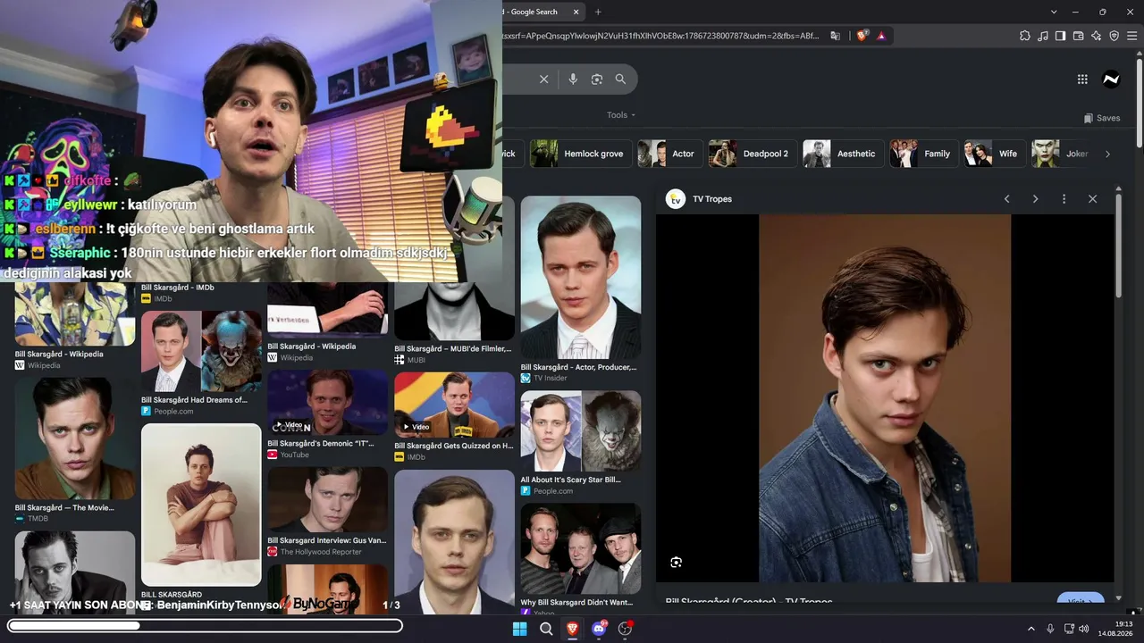Image resolution: width=1144 pixels, height=643 pixels.
Task: Start a voice search with the microphone
Action: [573, 79]
